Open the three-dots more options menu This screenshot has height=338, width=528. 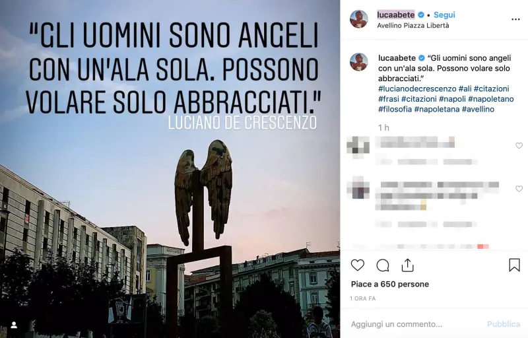point(515,20)
